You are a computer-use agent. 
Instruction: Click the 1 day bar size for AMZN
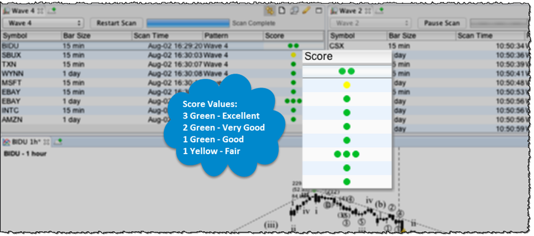point(72,120)
